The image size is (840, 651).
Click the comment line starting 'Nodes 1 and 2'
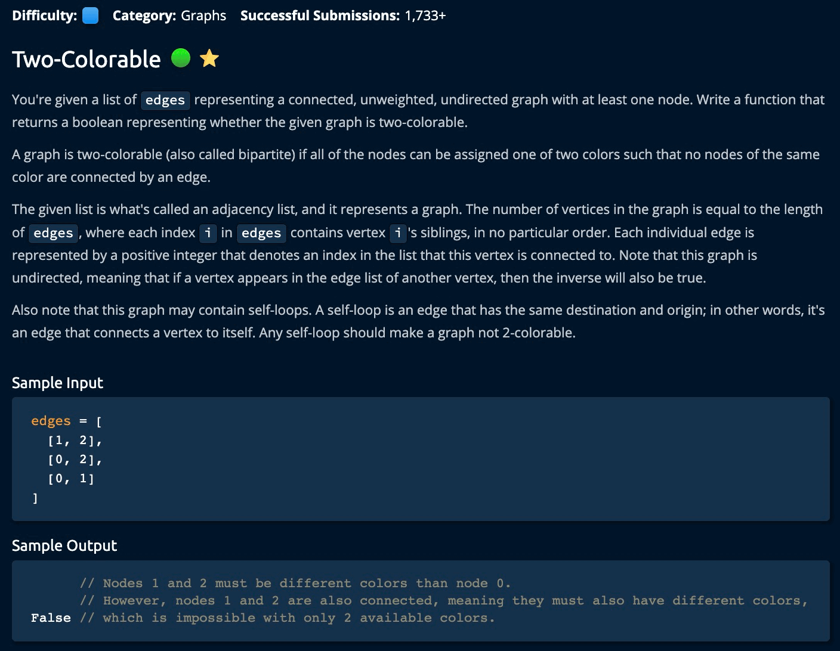click(295, 583)
